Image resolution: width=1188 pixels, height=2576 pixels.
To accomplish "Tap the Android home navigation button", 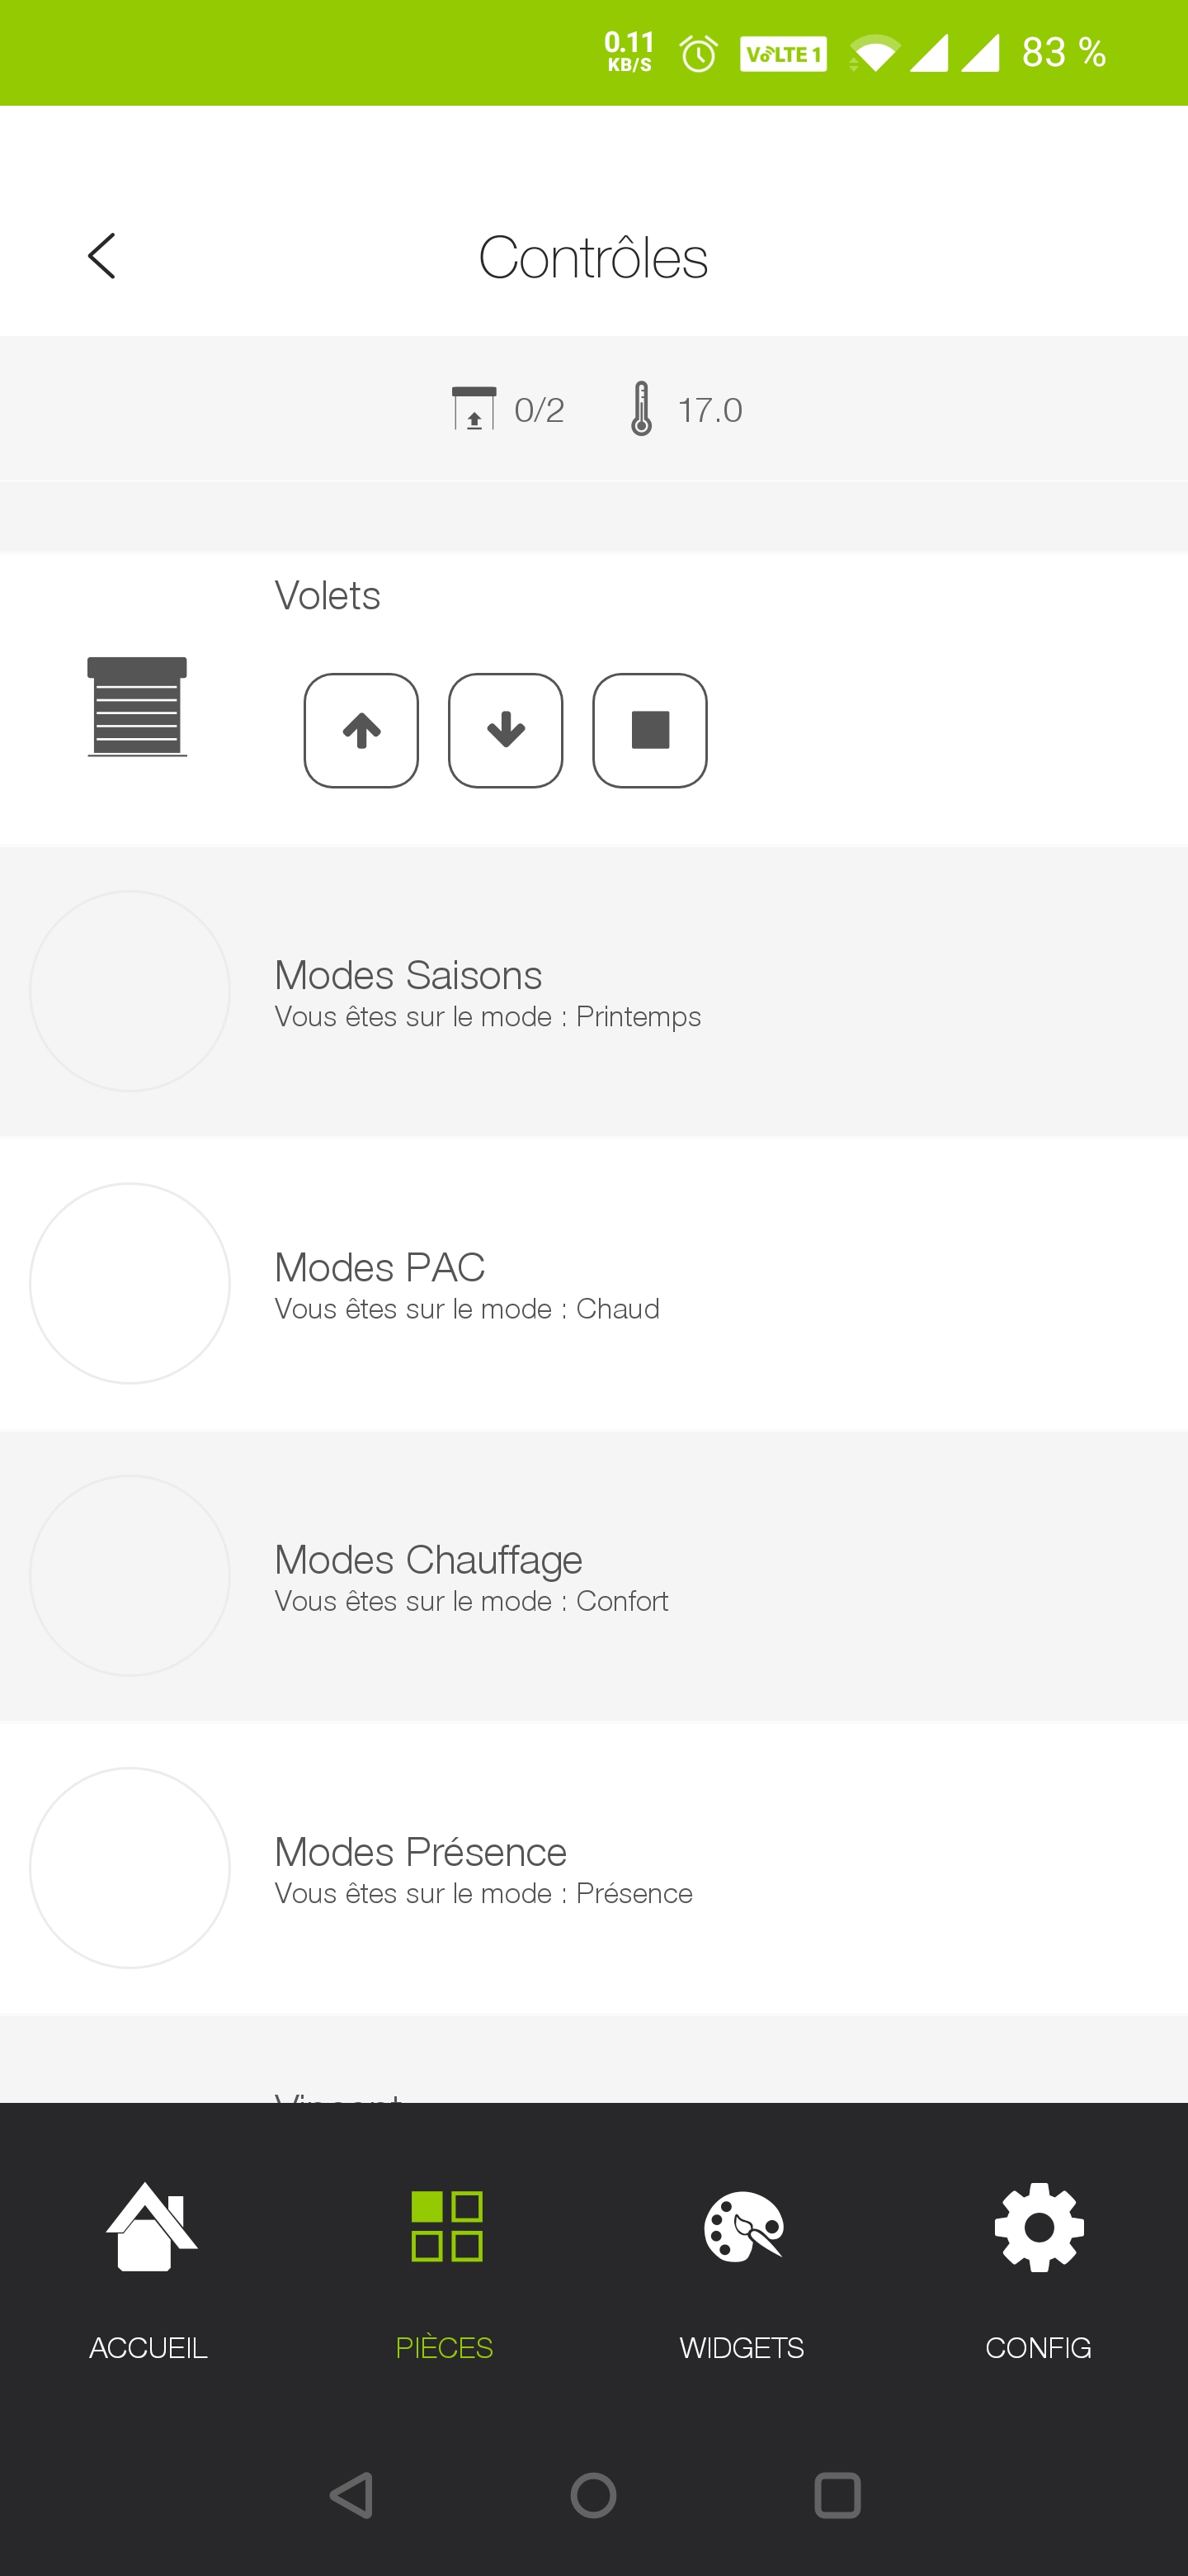I will click(593, 2496).
